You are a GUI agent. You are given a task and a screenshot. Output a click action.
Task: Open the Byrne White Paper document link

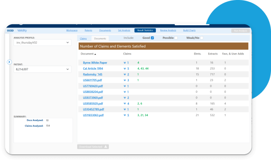[x=95, y=63]
